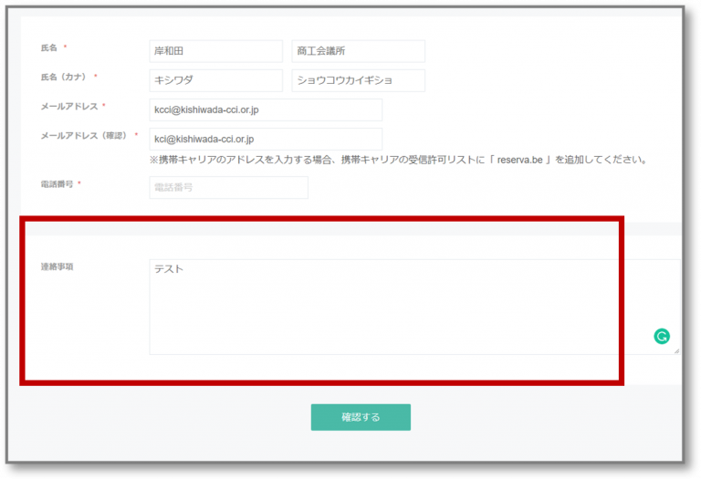701x480 pixels.
Task: Click the 氏名 field label
Action: (x=48, y=47)
